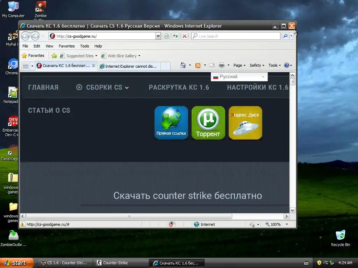Open the Read Mail envelope icon

pos(212,65)
